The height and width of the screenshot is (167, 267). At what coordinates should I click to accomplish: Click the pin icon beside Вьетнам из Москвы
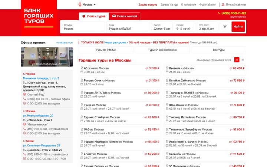(167, 68)
